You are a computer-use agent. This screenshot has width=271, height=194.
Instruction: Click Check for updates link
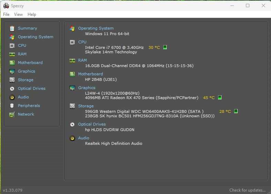[x=248, y=190]
